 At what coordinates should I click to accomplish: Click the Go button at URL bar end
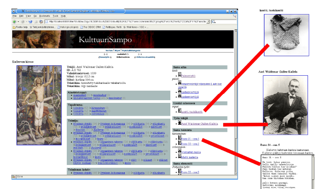click(208, 22)
